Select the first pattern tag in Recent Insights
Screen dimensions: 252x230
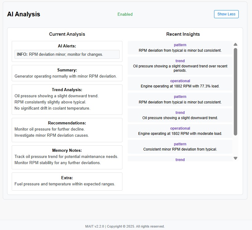(x=180, y=45)
